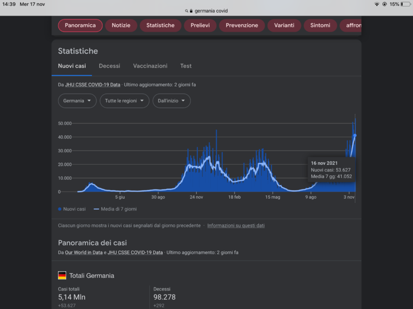Tap the Sintomi chip
413x309 pixels.
tap(320, 25)
